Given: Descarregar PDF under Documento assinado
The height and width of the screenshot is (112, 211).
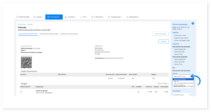Looking at the screenshot, I should 180,59.
